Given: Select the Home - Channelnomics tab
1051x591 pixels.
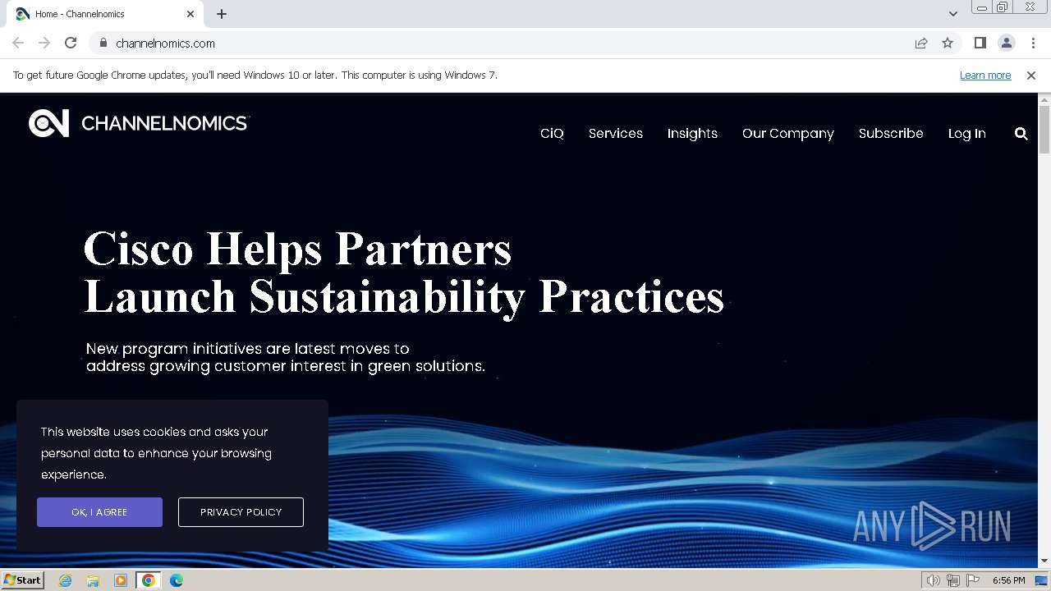Looking at the screenshot, I should coord(105,14).
